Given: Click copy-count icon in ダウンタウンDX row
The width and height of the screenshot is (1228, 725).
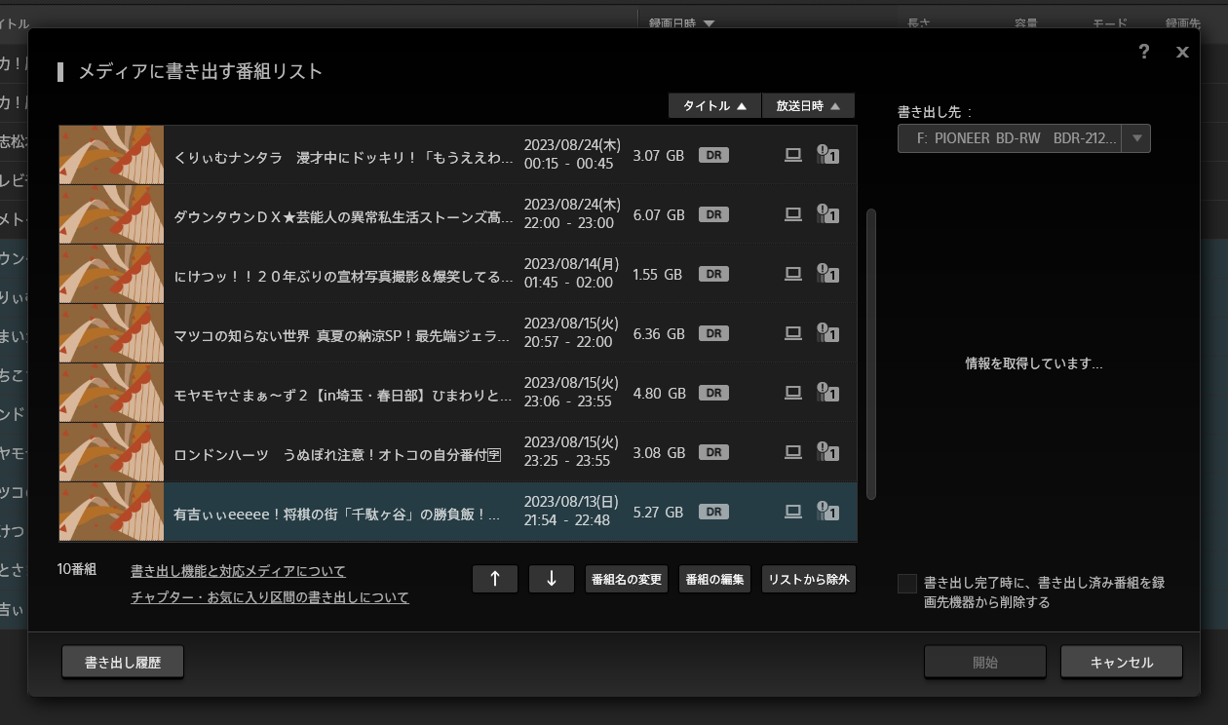Looking at the screenshot, I should click(827, 214).
